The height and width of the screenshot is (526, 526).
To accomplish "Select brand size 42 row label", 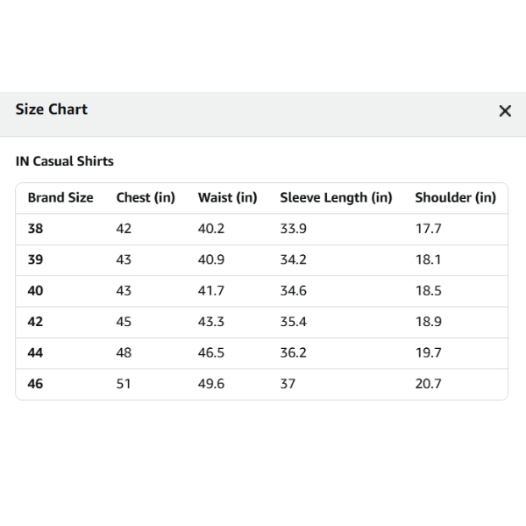I will point(36,322).
